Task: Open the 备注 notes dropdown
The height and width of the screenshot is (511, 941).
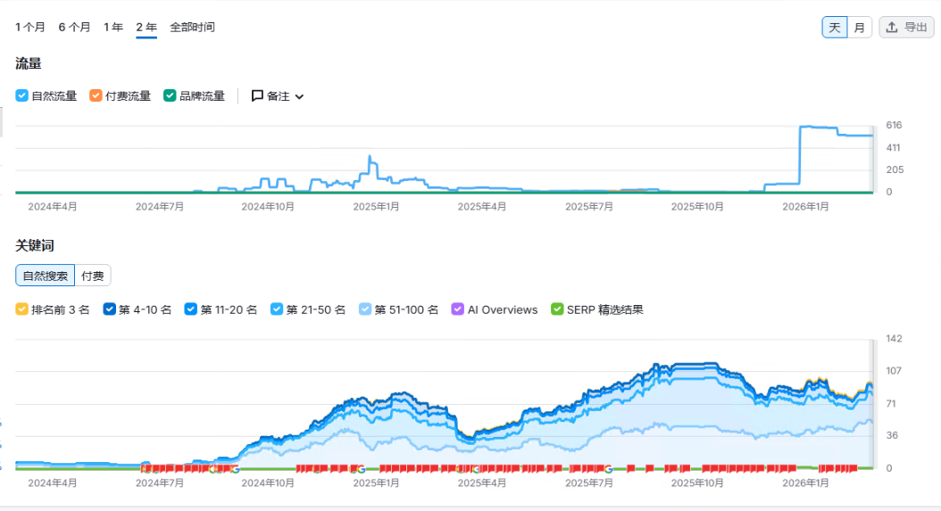Action: (278, 96)
